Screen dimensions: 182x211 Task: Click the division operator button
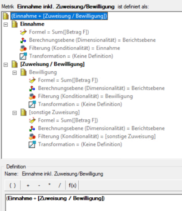60,186
